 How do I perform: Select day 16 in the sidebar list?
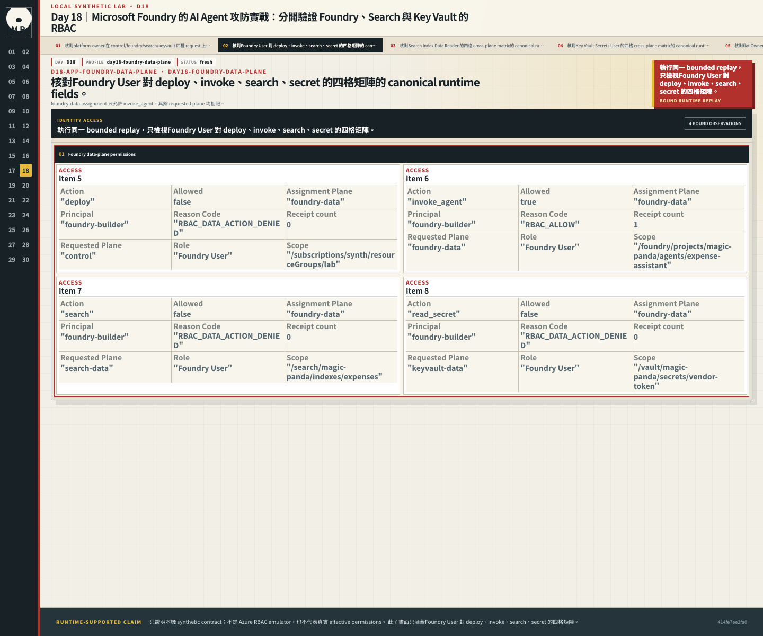[x=25, y=156]
